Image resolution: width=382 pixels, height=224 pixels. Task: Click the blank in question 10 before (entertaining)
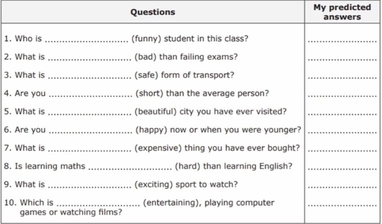[98, 204]
